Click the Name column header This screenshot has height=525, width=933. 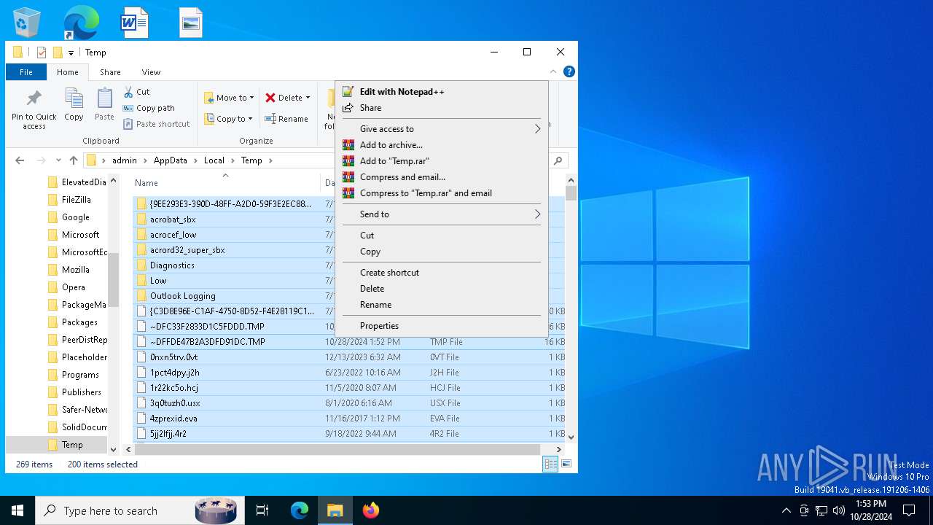pos(147,183)
